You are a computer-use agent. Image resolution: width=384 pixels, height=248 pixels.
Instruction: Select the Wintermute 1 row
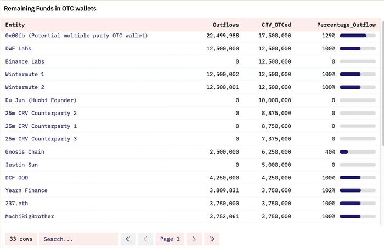190,74
